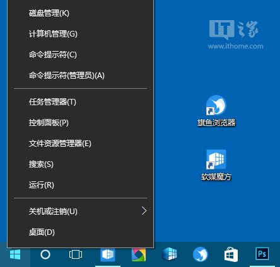This screenshot has height=267, width=280.
Task: Open Task View icon on taskbar
Action: tap(76, 254)
